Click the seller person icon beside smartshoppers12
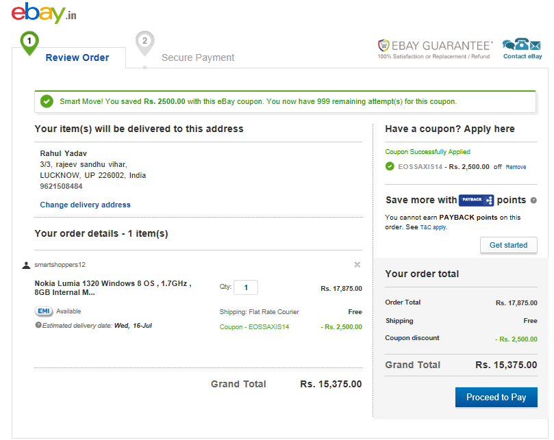 point(26,266)
